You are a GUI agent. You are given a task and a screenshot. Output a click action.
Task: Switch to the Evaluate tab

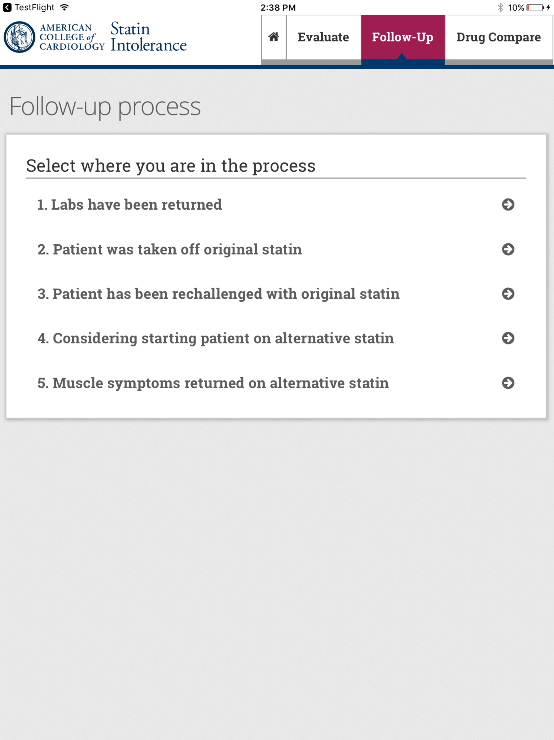pyautogui.click(x=323, y=37)
